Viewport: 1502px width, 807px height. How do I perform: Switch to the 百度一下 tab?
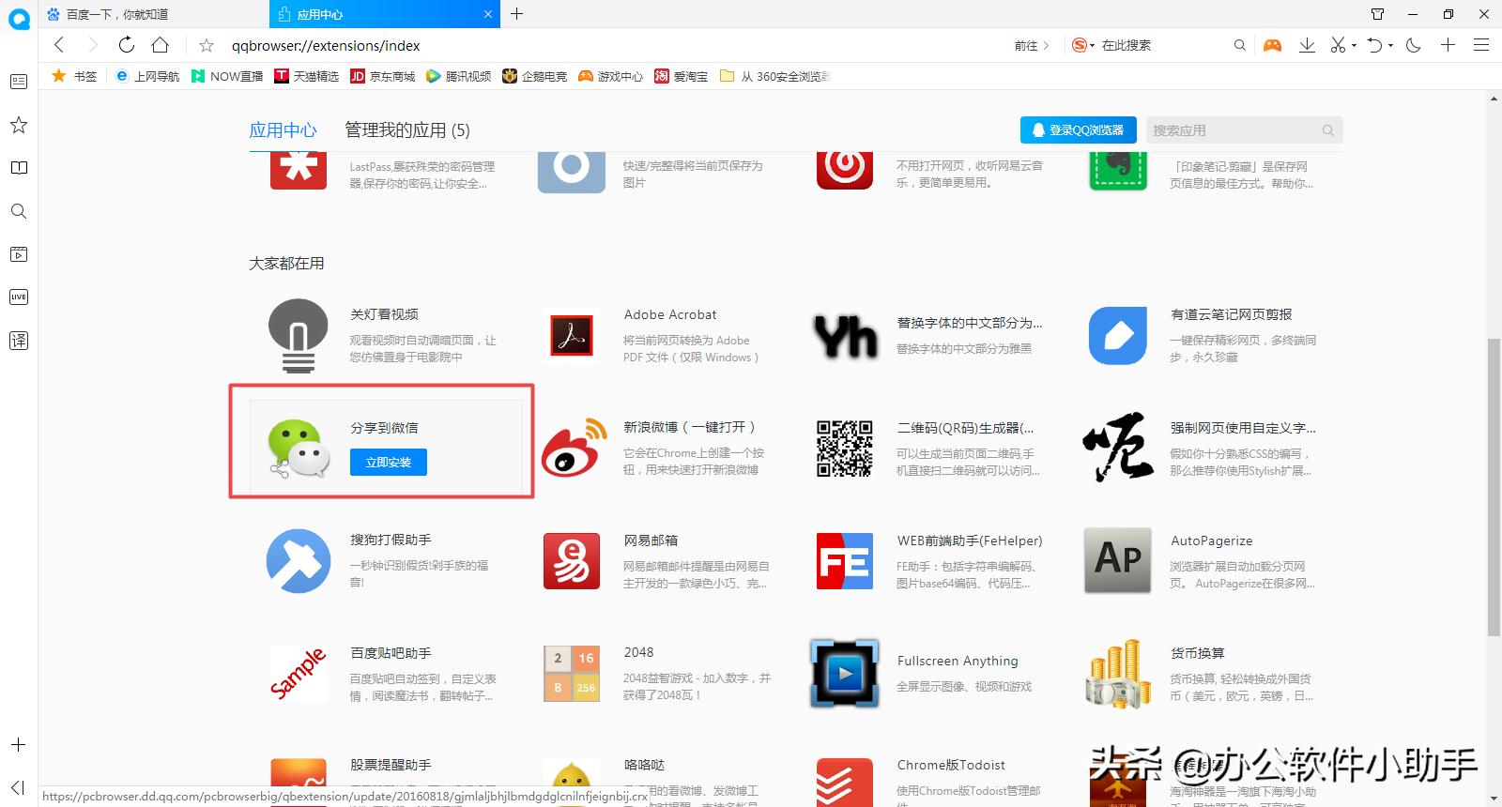150,14
